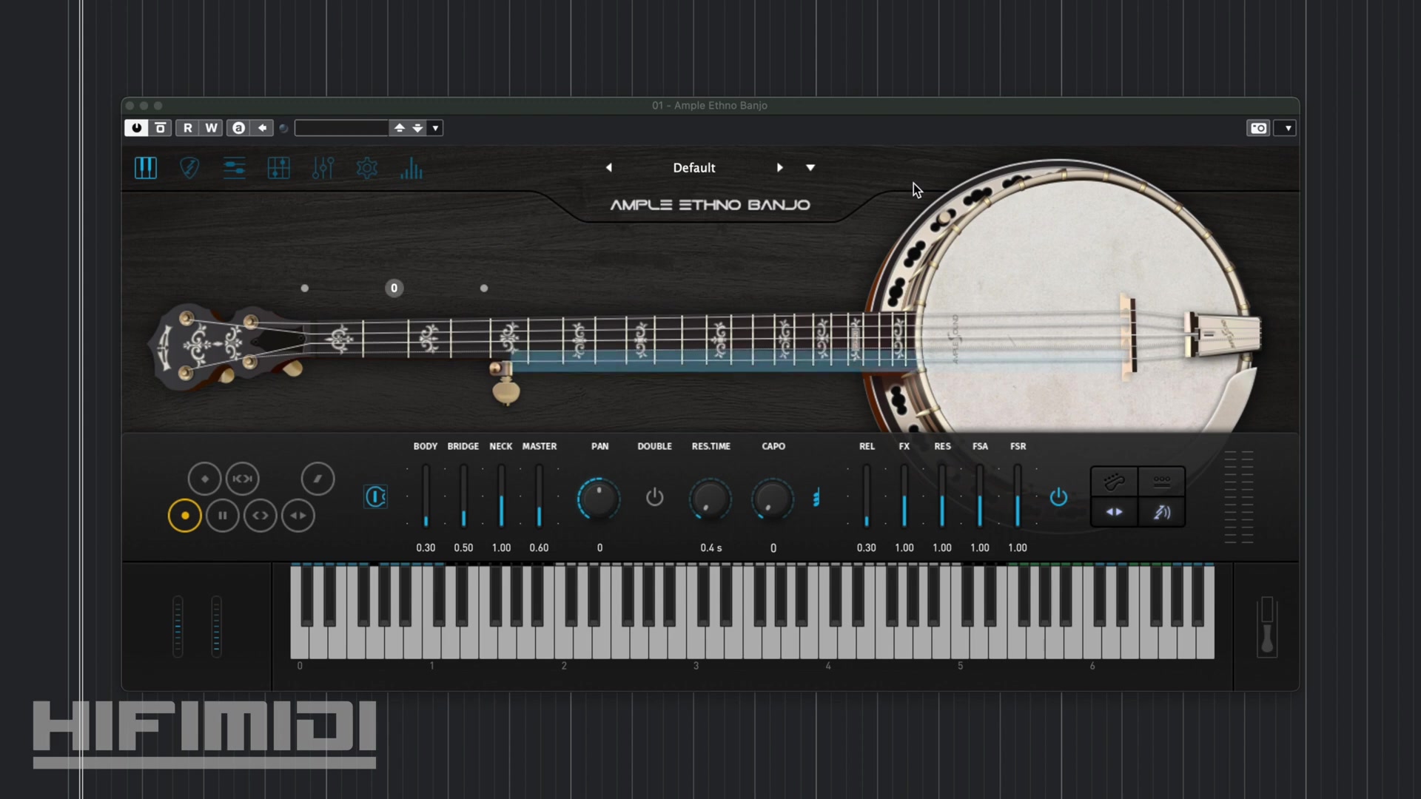Go to next preset arrow

point(779,168)
